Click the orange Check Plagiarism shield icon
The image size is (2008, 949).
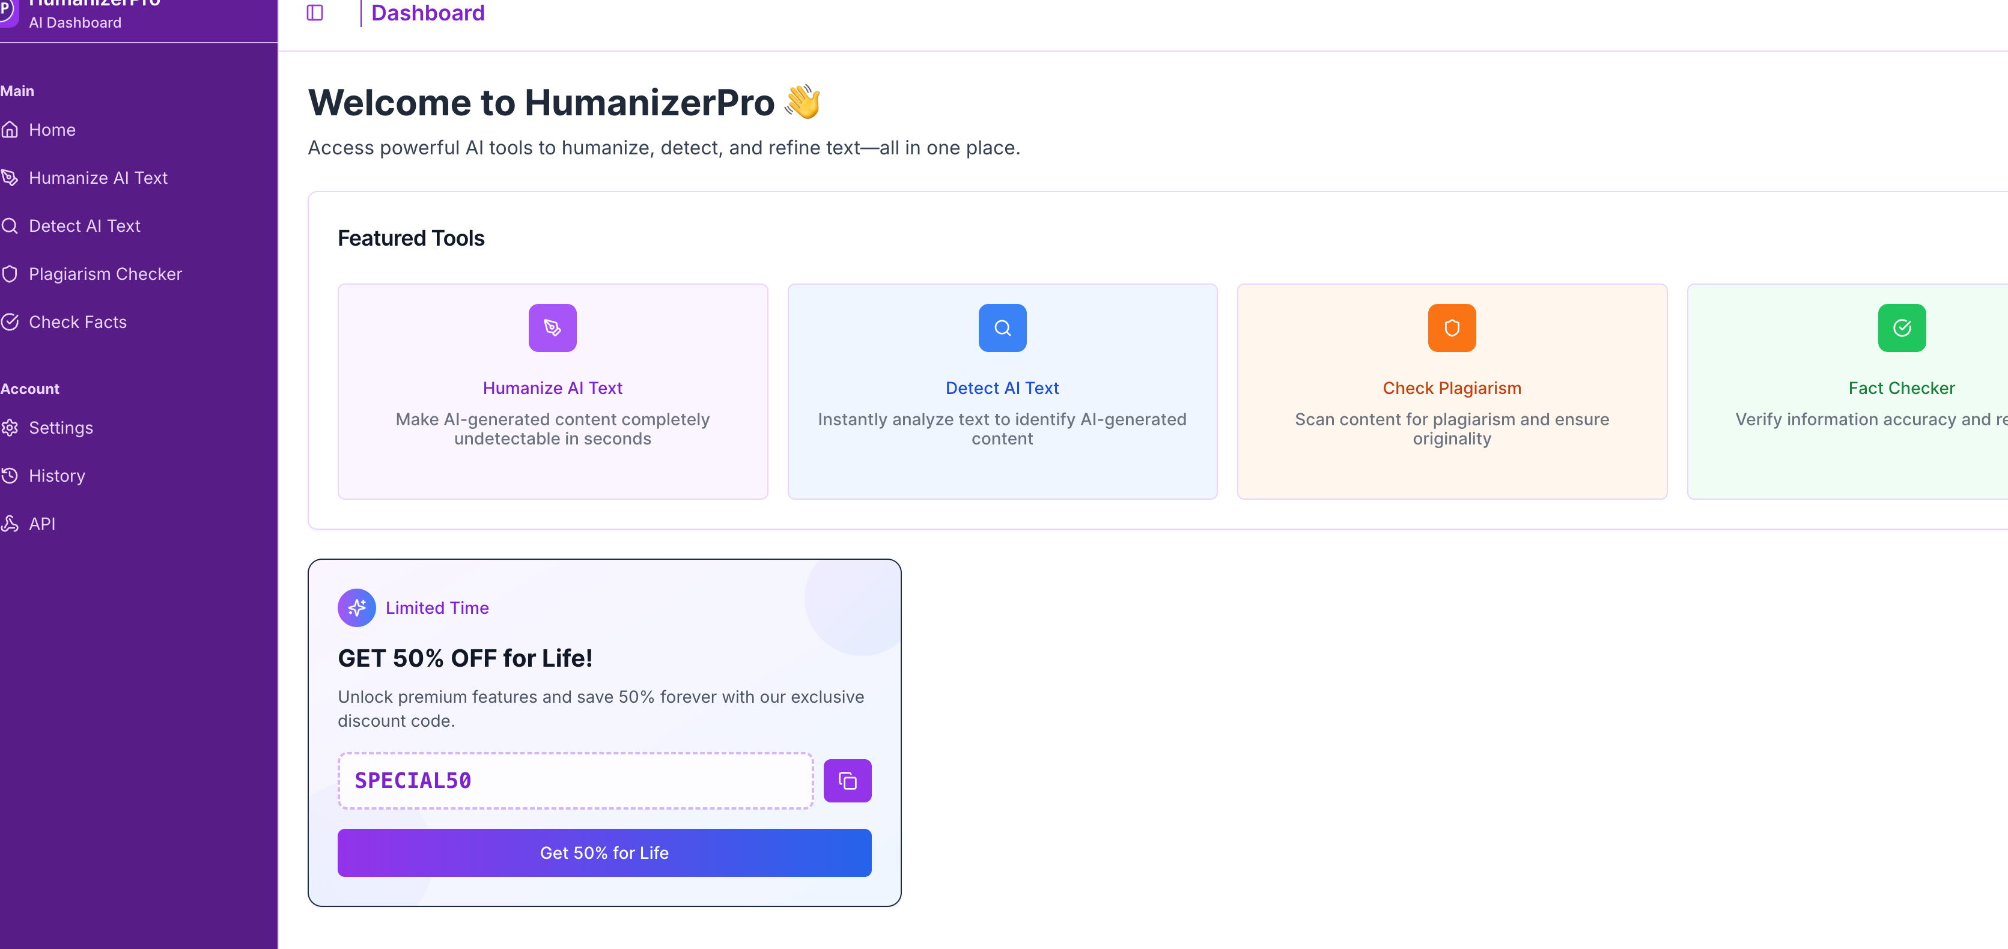point(1452,328)
